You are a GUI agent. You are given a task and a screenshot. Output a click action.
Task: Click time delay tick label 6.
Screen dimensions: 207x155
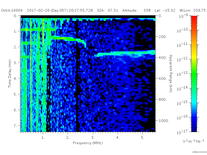click(16, 110)
